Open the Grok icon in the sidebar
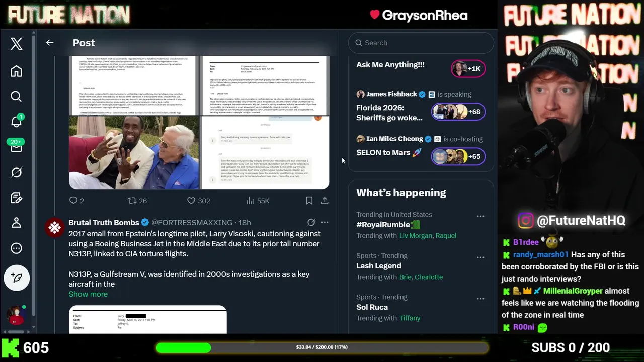The height and width of the screenshot is (362, 644). click(x=16, y=172)
